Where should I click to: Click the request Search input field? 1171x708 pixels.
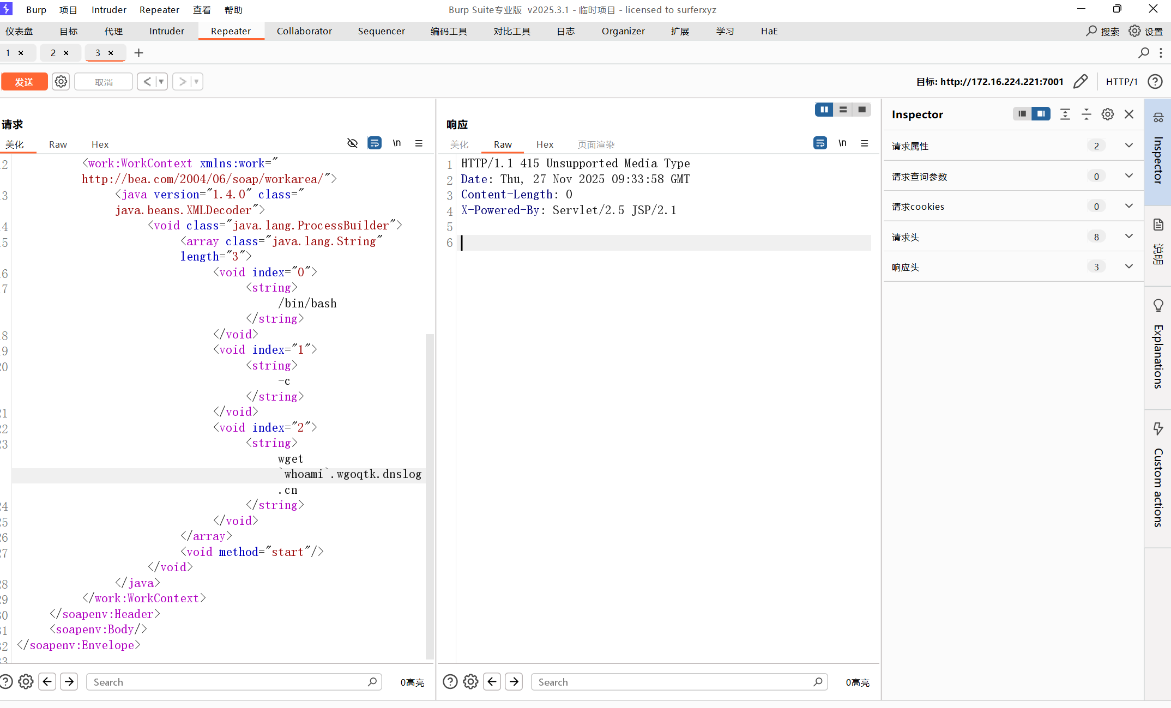point(229,682)
